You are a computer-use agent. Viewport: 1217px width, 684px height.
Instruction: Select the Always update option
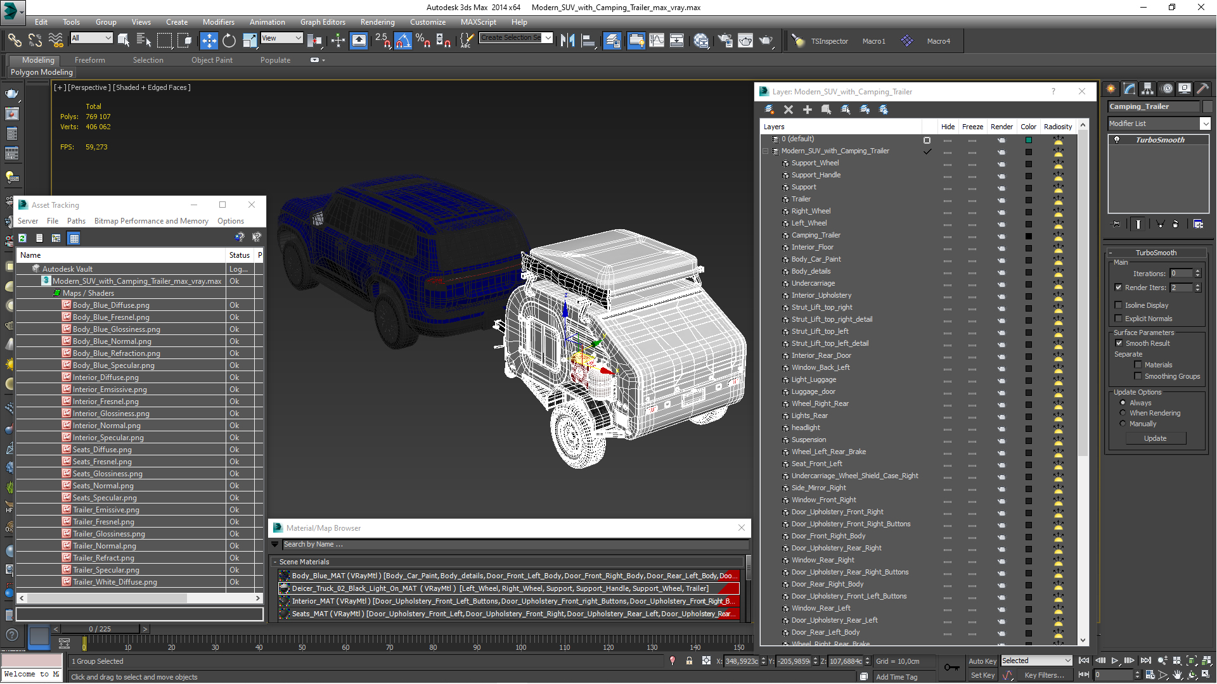[1123, 403]
